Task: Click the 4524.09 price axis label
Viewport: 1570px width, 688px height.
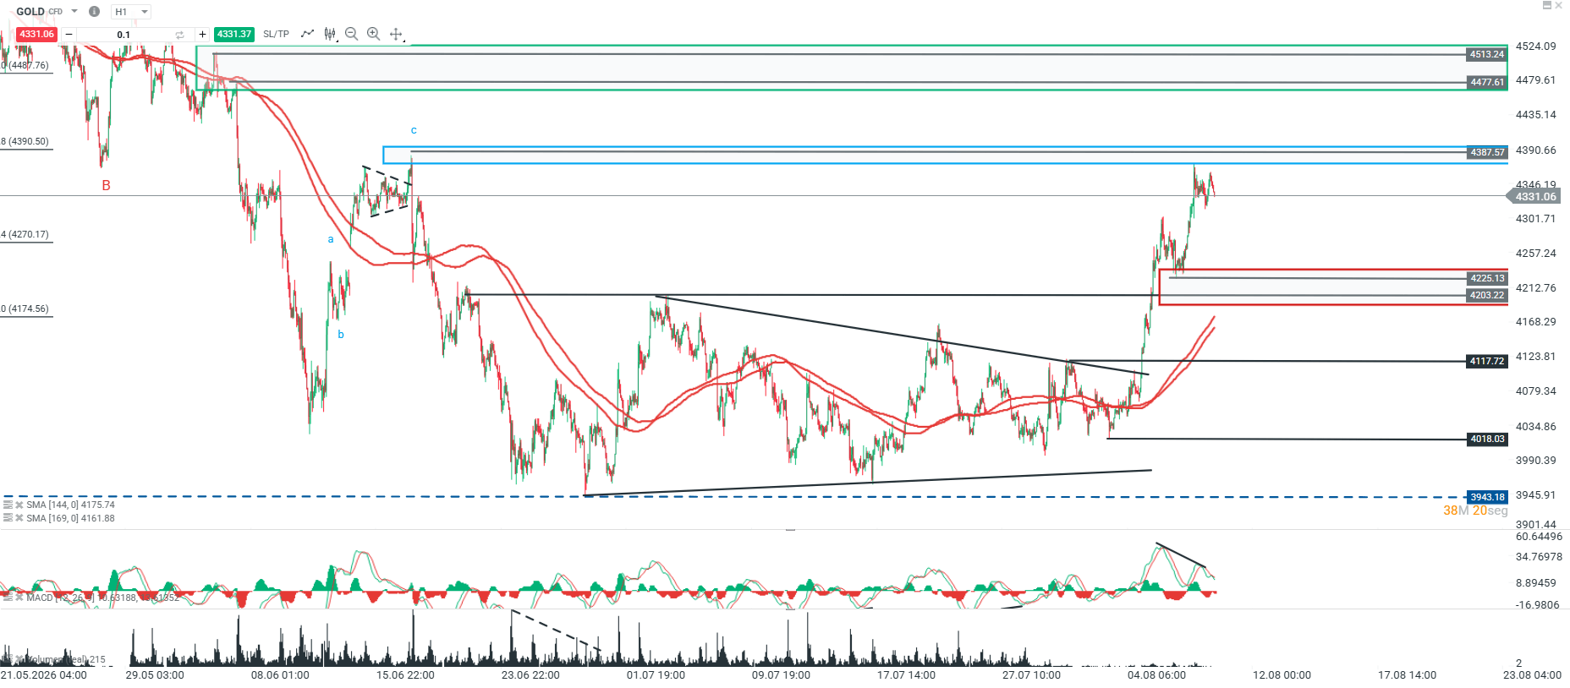Action: tap(1535, 46)
